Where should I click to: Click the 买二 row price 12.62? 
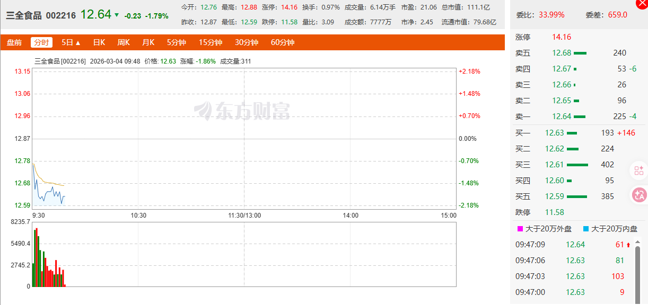pos(555,149)
